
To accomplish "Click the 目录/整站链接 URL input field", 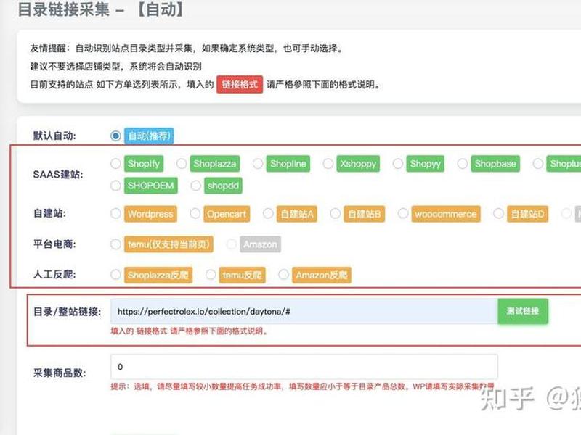I will [304, 312].
